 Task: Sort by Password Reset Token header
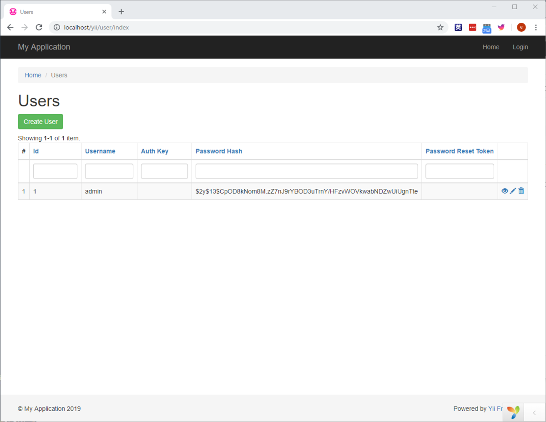(460, 151)
